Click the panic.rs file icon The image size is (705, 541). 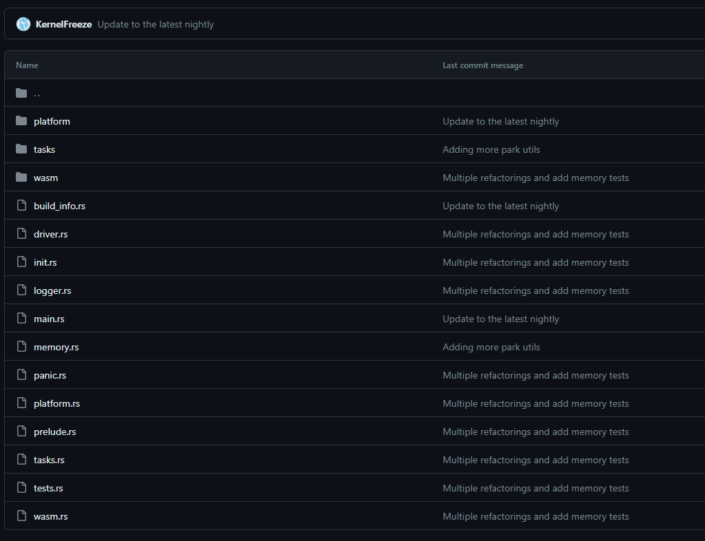21,375
